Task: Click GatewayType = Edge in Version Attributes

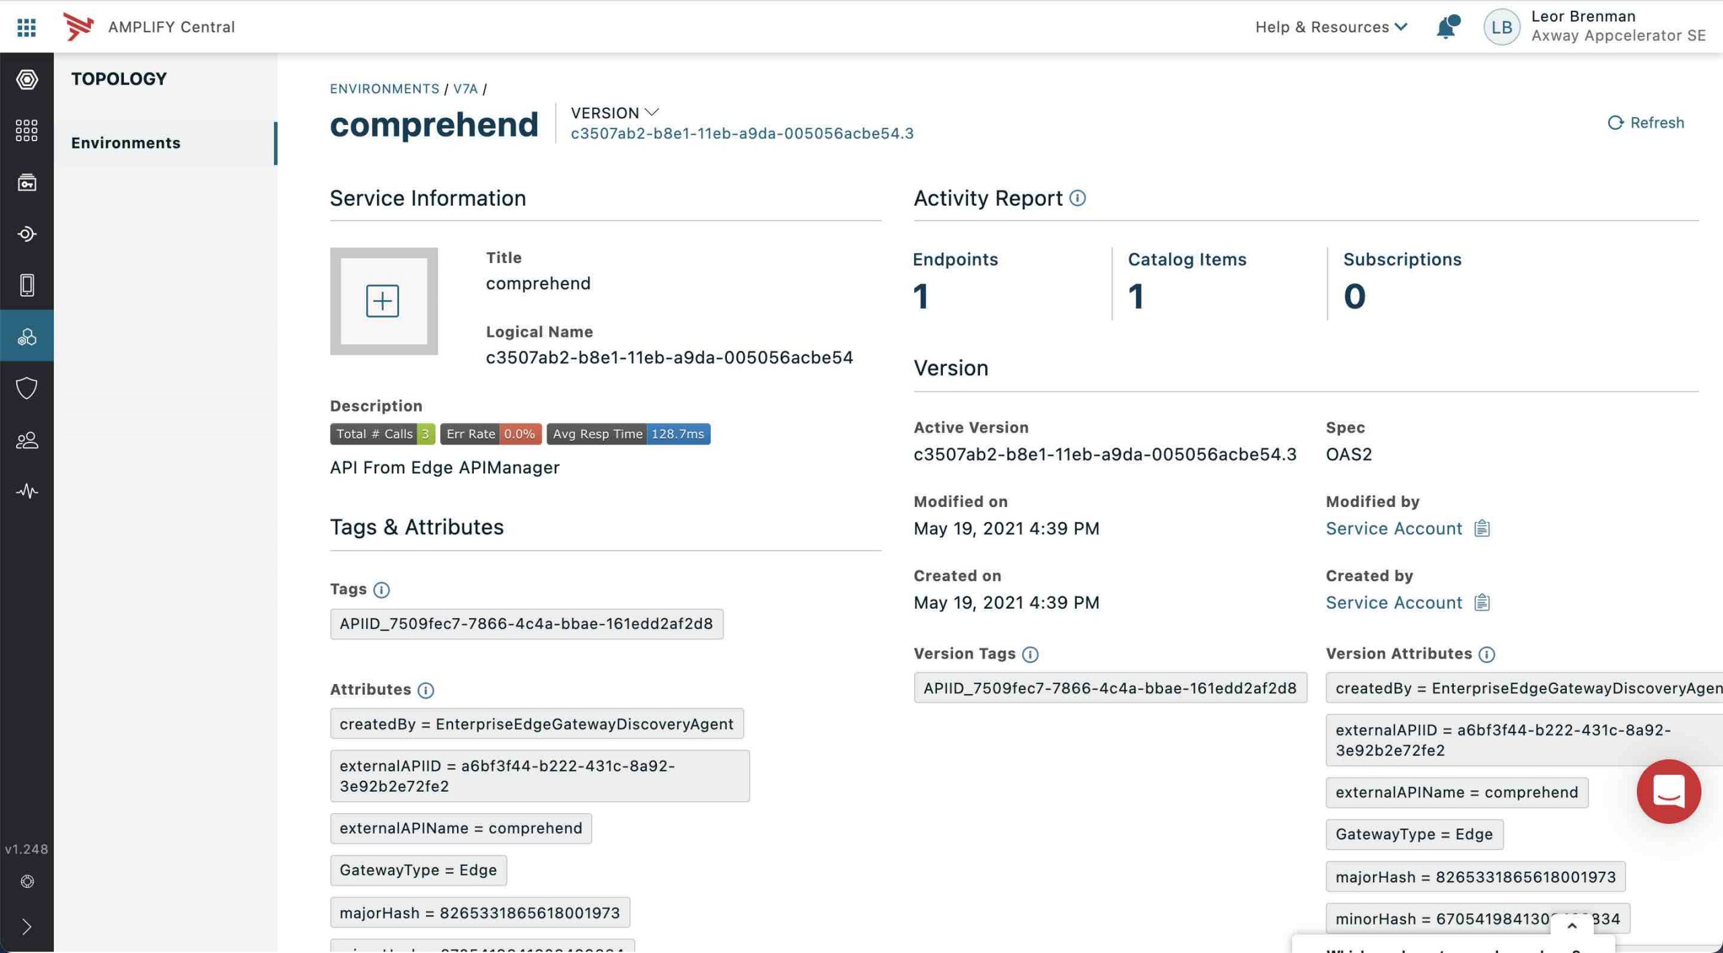Action: click(x=1414, y=835)
